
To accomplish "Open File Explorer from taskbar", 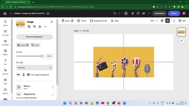I will (x=92, y=103).
